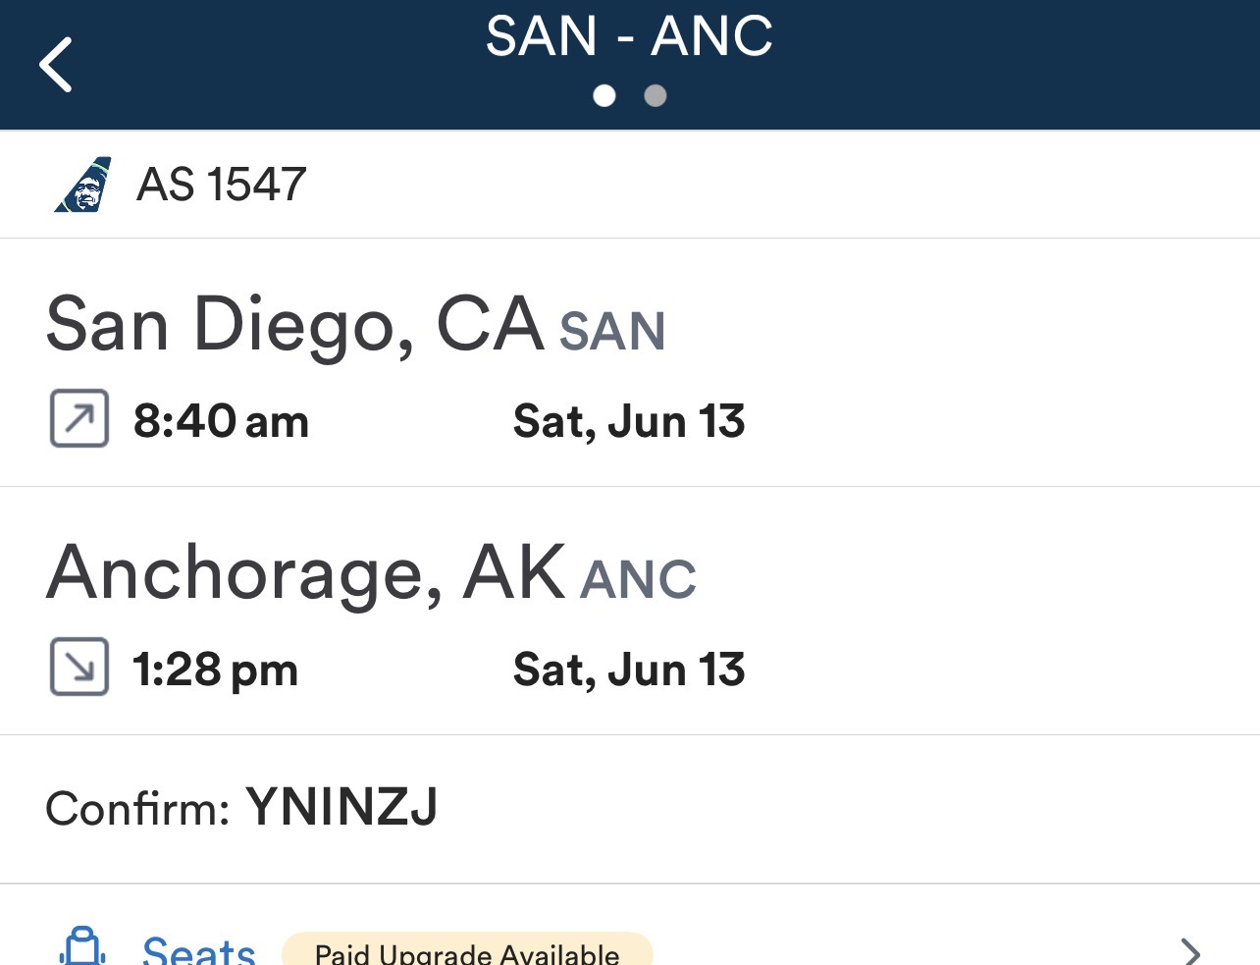Tap the Paid Upgrade Available badge
Screen dimensions: 1260x965
click(x=467, y=951)
